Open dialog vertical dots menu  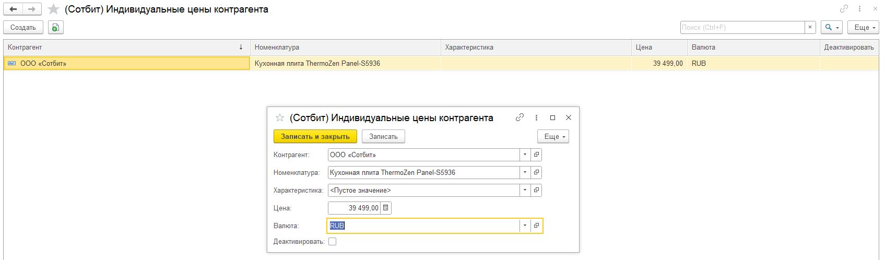pyautogui.click(x=536, y=117)
